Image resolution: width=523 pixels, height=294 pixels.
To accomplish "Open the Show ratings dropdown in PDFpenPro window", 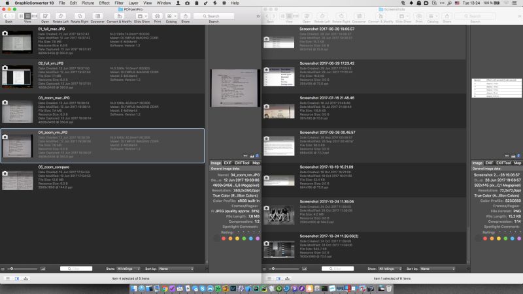I will [128, 269].
